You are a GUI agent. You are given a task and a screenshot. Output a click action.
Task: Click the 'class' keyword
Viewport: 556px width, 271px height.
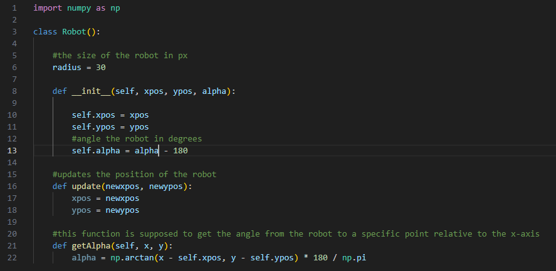[x=45, y=32]
